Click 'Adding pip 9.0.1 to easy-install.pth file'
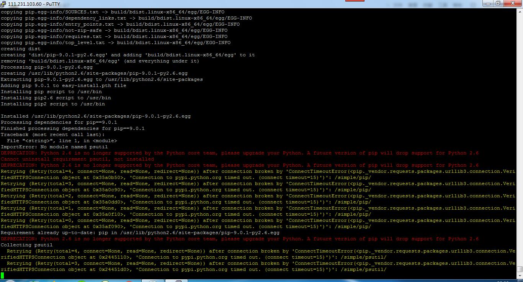 click(x=64, y=85)
